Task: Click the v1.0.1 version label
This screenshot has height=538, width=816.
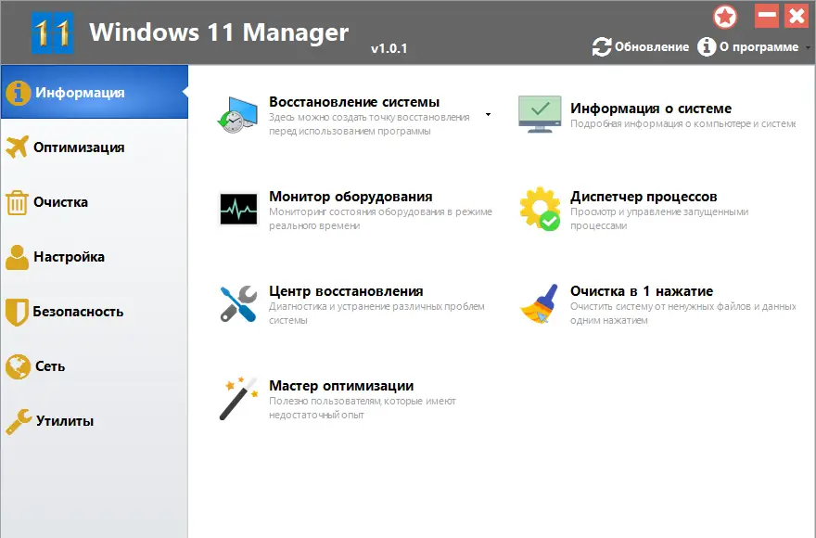Action: 389,48
